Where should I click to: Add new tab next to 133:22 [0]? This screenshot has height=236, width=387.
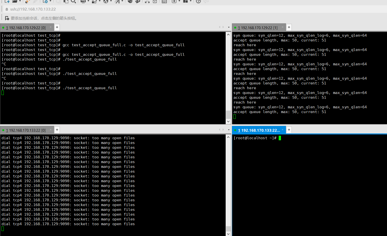(x=57, y=130)
